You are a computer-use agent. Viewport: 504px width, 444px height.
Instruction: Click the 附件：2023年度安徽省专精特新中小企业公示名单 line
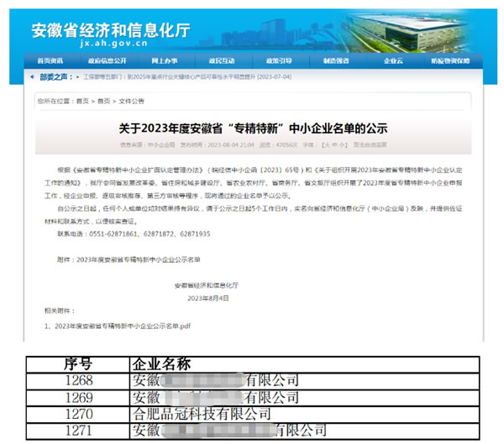[129, 259]
